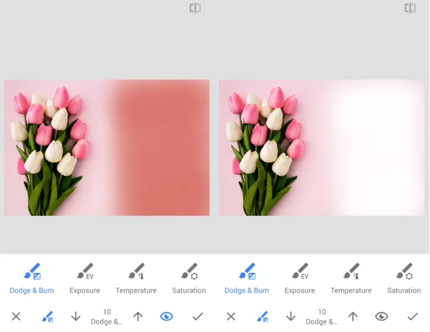
Task: Tap 'Dodge & Burn' label in right screen
Action: coord(247,290)
